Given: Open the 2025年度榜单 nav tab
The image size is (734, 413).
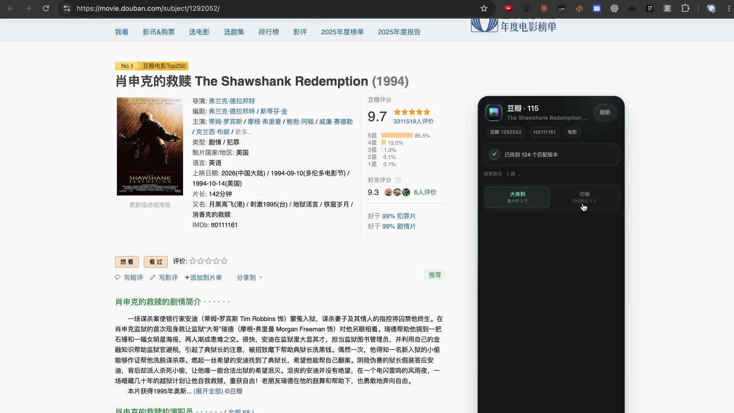Looking at the screenshot, I should (x=342, y=32).
